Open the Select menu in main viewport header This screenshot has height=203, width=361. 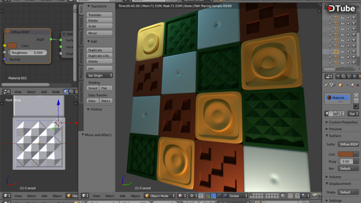109,196
